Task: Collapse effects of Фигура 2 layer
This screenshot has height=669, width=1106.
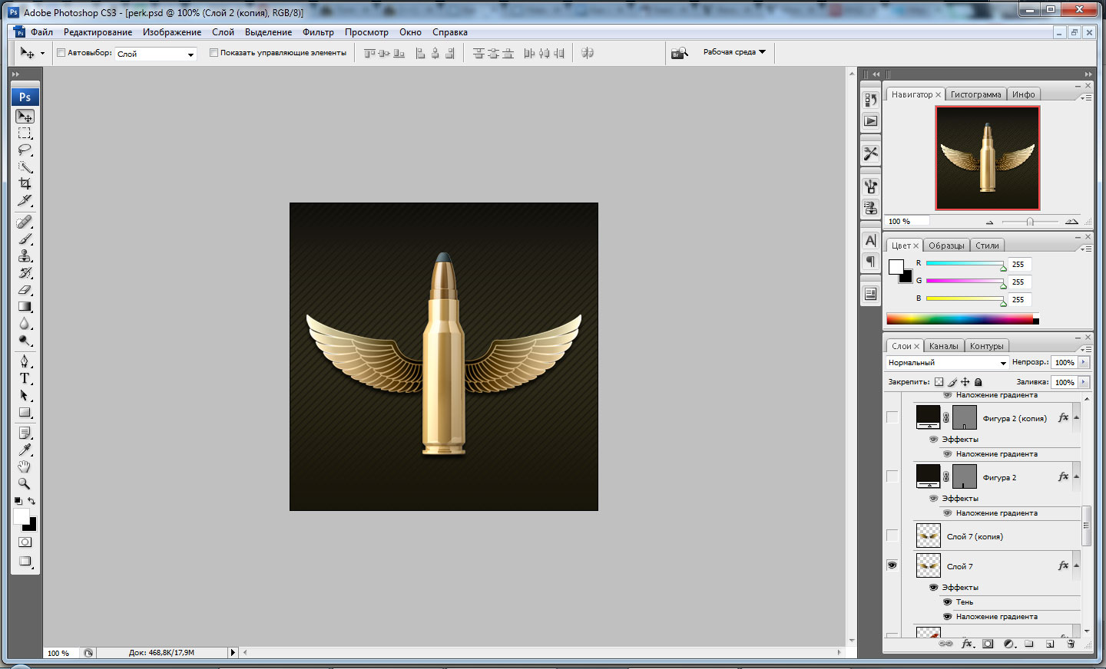Action: click(1077, 476)
